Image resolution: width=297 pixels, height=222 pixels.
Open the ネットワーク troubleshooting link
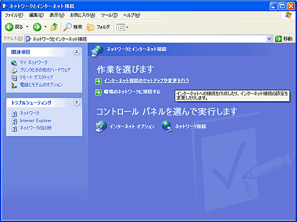pos(30,113)
